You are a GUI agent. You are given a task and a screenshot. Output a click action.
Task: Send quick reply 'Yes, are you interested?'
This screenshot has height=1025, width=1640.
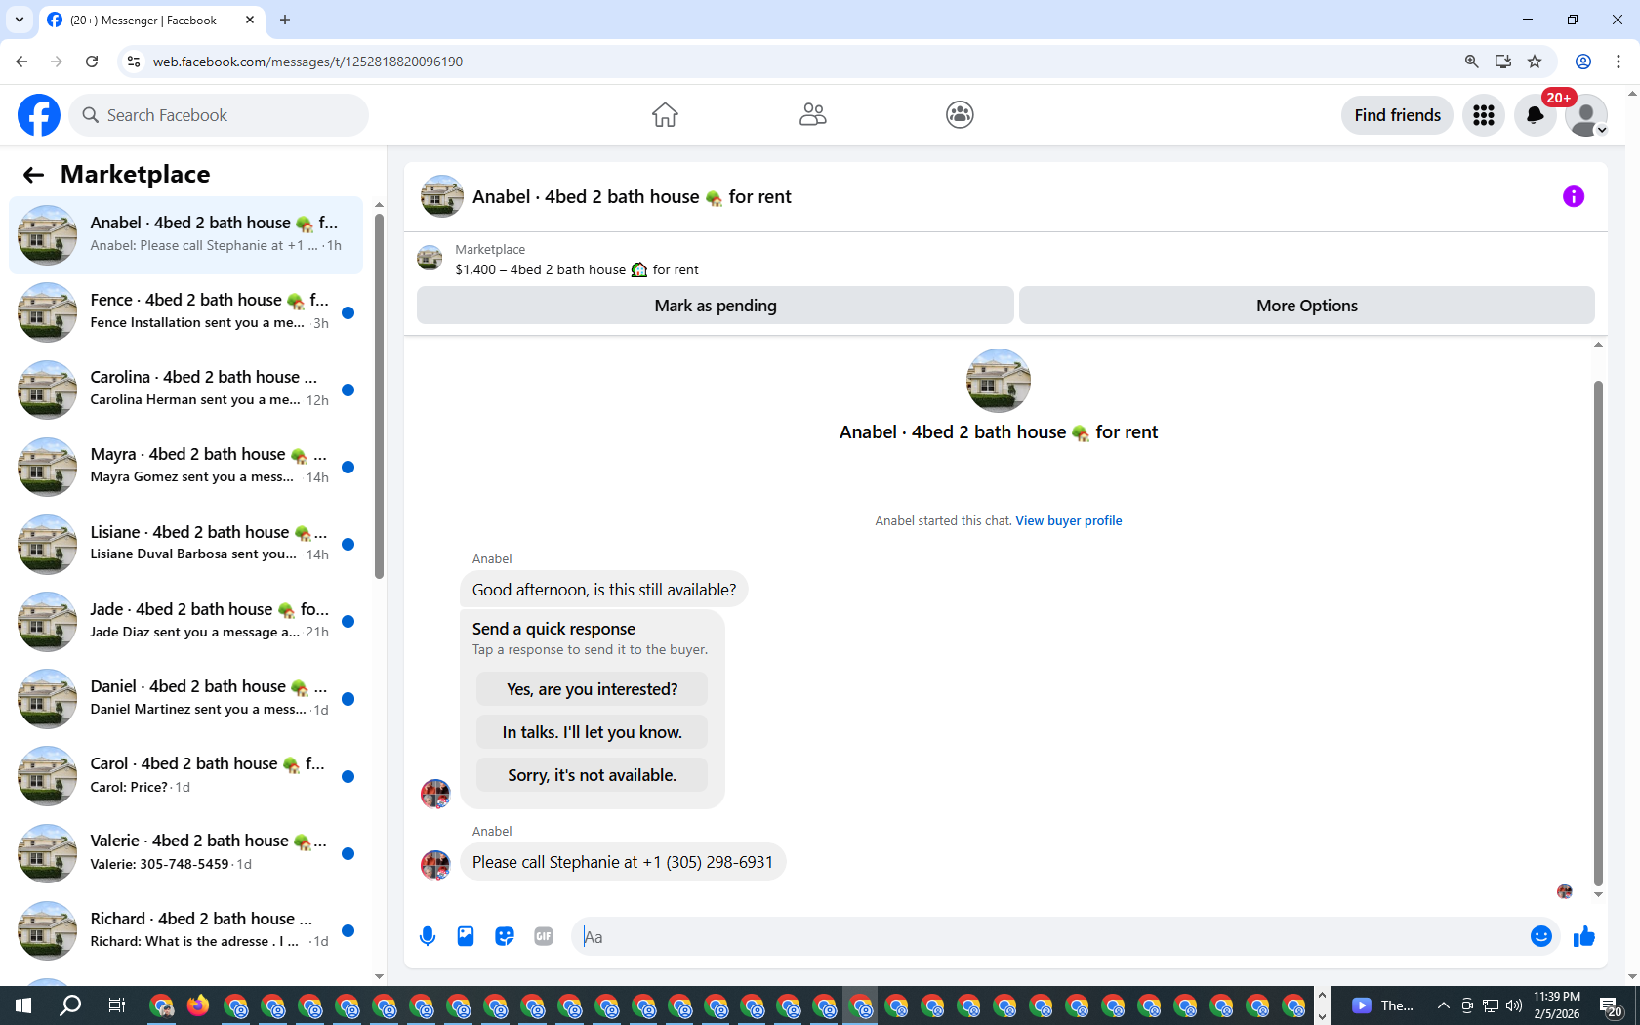[592, 689]
